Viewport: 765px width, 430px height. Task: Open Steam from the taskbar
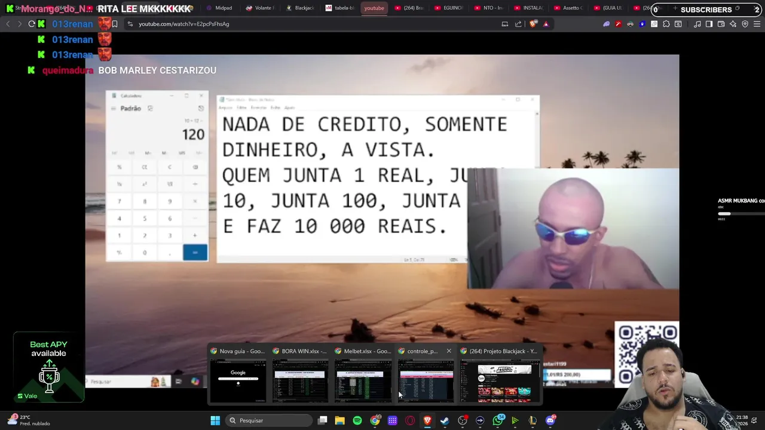pyautogui.click(x=445, y=420)
